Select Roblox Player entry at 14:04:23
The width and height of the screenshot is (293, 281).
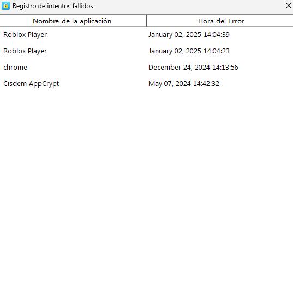pyautogui.click(x=146, y=51)
